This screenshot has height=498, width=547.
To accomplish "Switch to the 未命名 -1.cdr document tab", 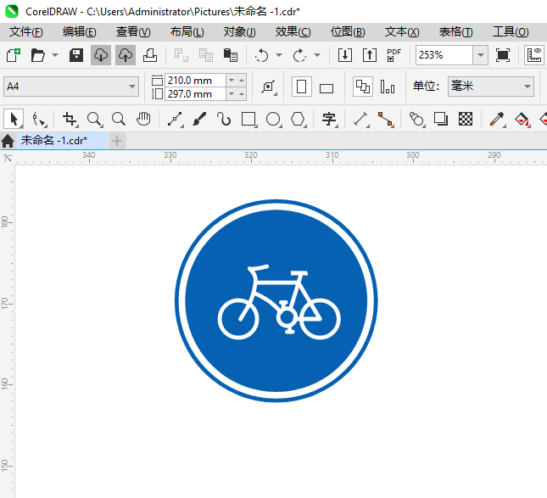I will (63, 141).
